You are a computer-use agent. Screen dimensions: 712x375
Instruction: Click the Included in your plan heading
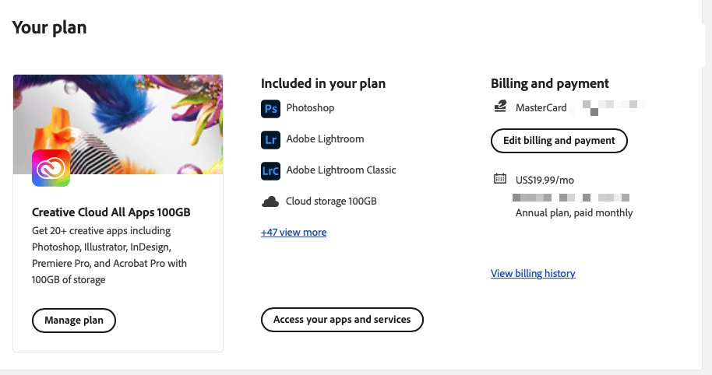[323, 83]
